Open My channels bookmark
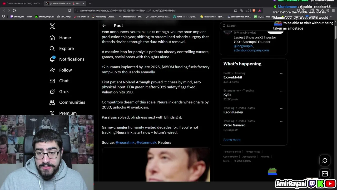Viewport: 337px width, 190px height. coord(81,17)
